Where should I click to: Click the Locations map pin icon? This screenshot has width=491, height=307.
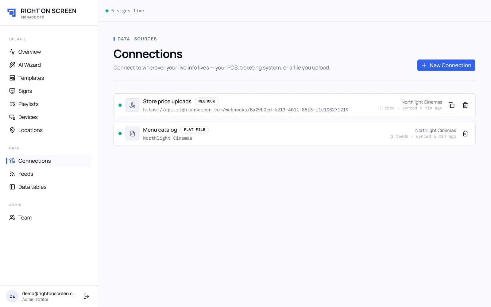click(12, 130)
